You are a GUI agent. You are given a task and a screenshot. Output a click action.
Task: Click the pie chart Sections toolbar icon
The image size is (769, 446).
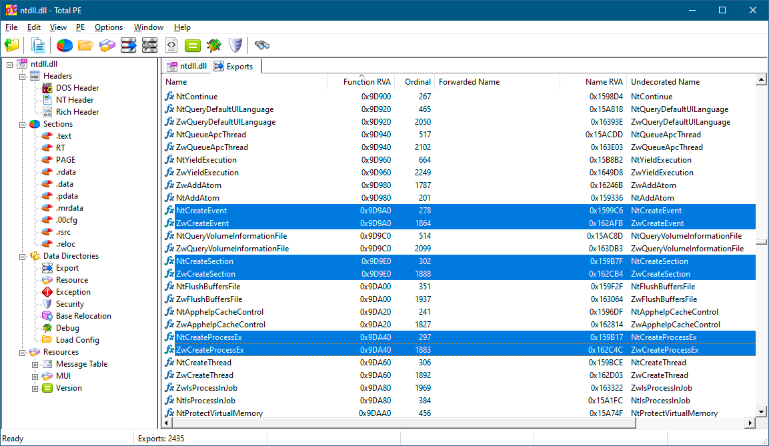coord(65,45)
